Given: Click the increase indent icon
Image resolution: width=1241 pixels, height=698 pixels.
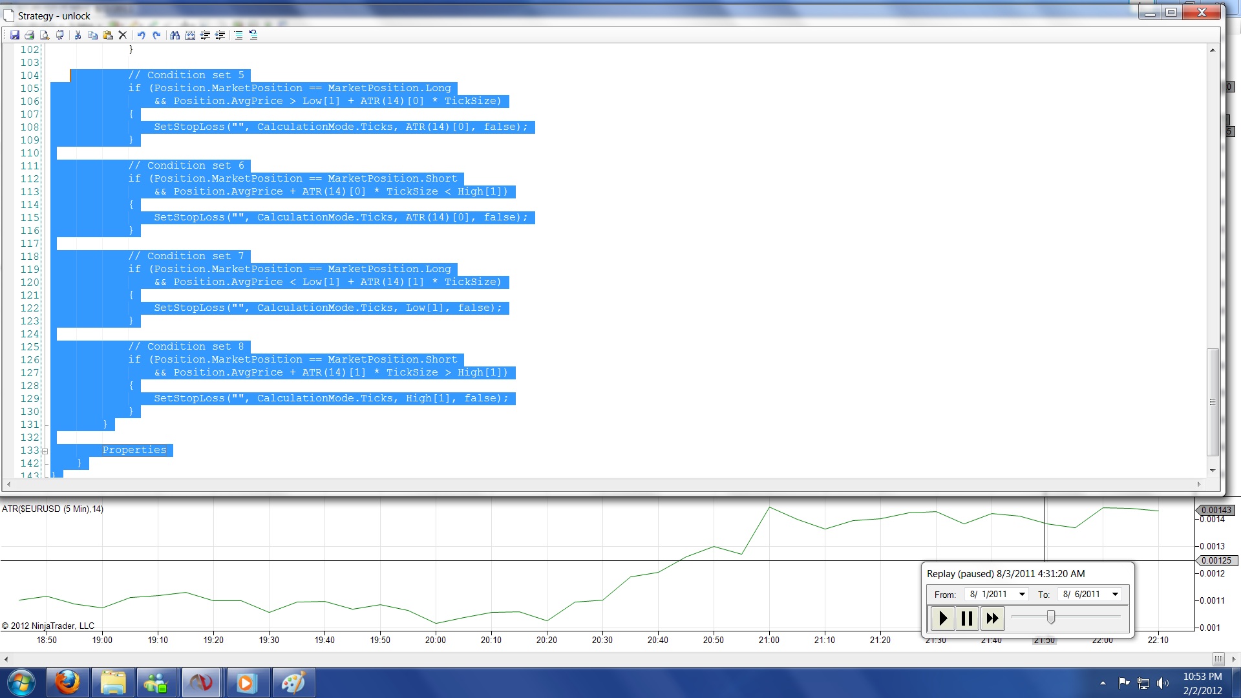Looking at the screenshot, I should (x=220, y=35).
